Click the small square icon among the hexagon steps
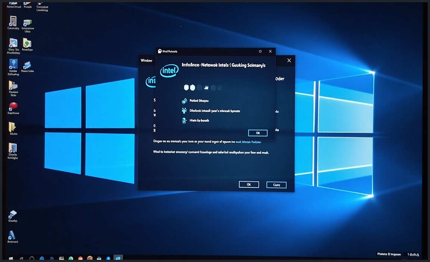Viewport: 430px width, 262px height. tap(206, 88)
